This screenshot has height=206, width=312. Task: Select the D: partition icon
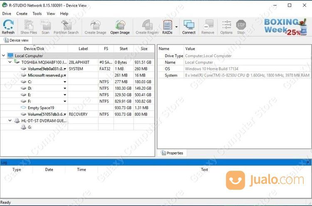23,88
